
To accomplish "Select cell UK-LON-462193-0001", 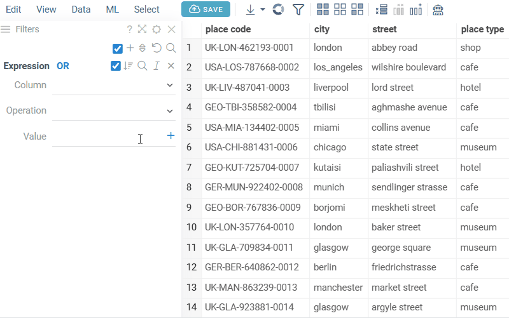I will tap(256, 48).
